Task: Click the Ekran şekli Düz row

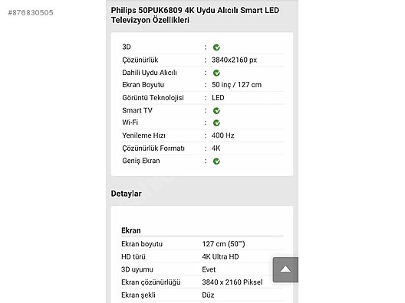Action: click(202, 295)
